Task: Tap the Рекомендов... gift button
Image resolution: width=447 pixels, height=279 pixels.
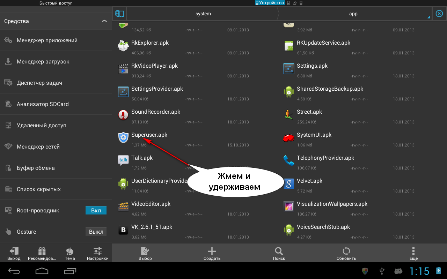Action: pos(42,254)
